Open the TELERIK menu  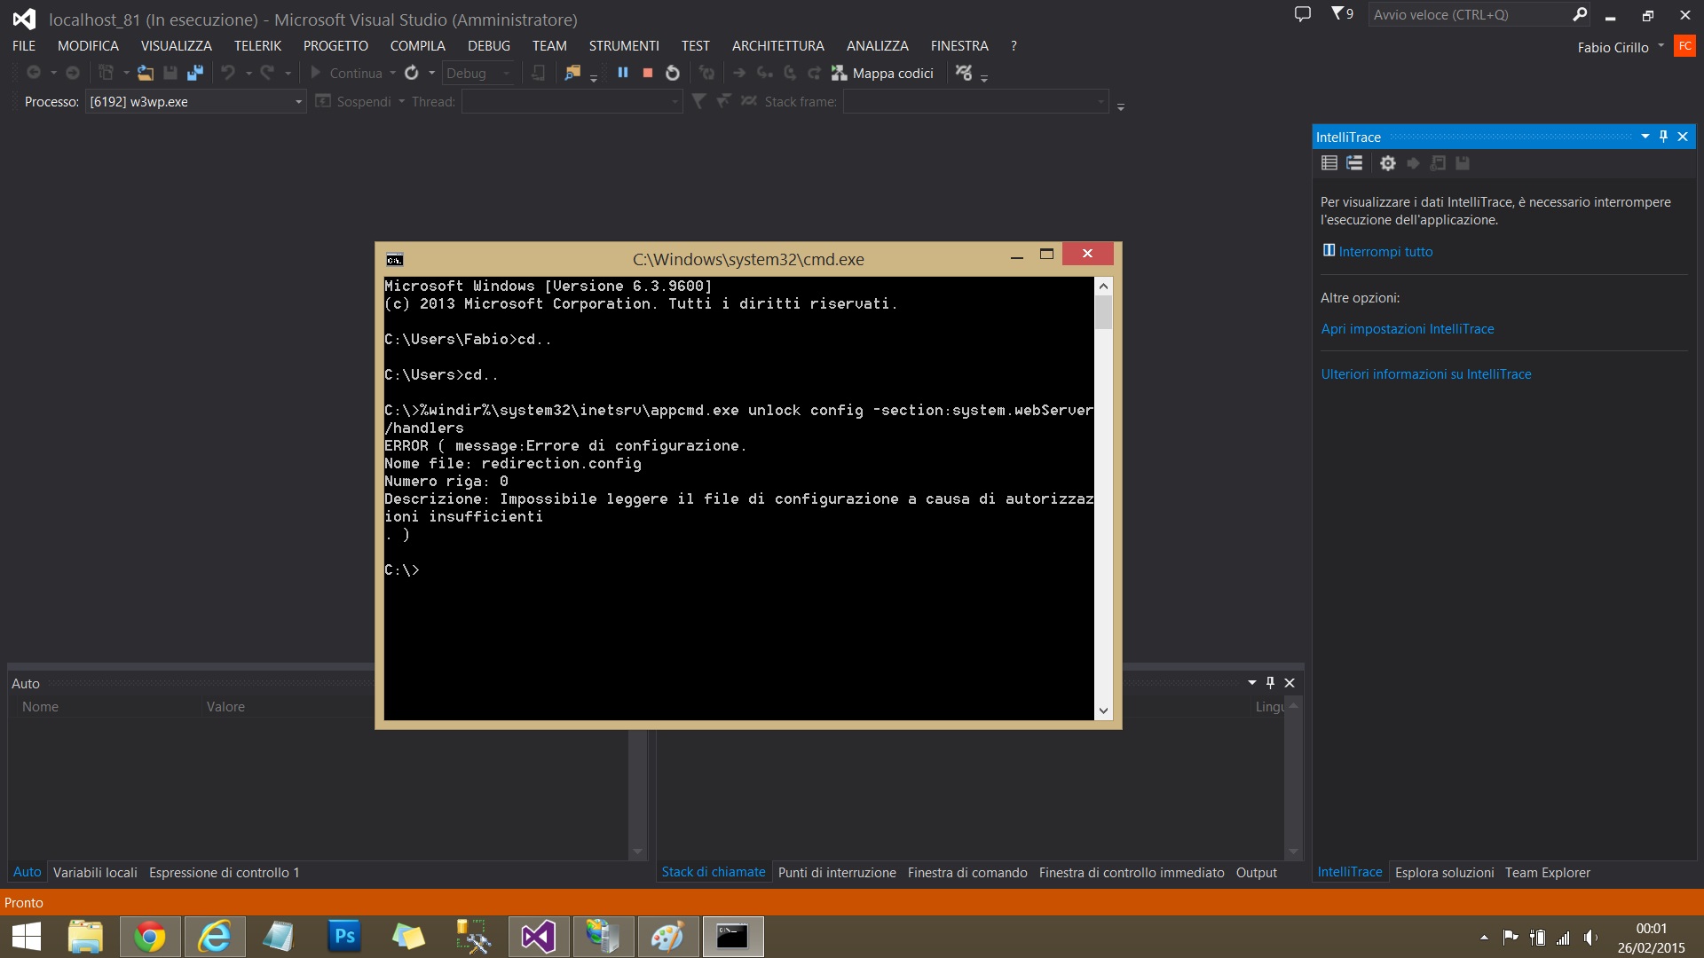coord(257,46)
